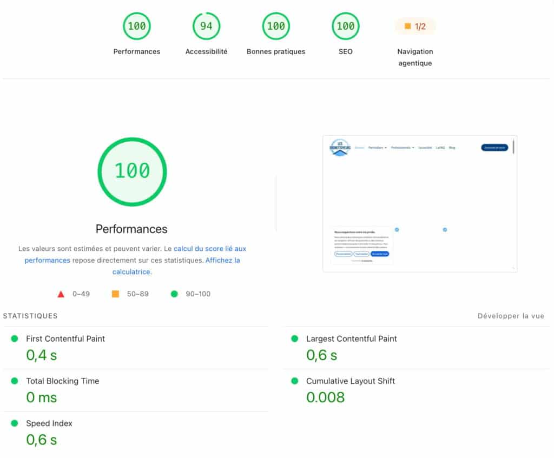Open the calcul du score lié aux performances link
Image resolution: width=554 pixels, height=458 pixels.
click(x=135, y=254)
